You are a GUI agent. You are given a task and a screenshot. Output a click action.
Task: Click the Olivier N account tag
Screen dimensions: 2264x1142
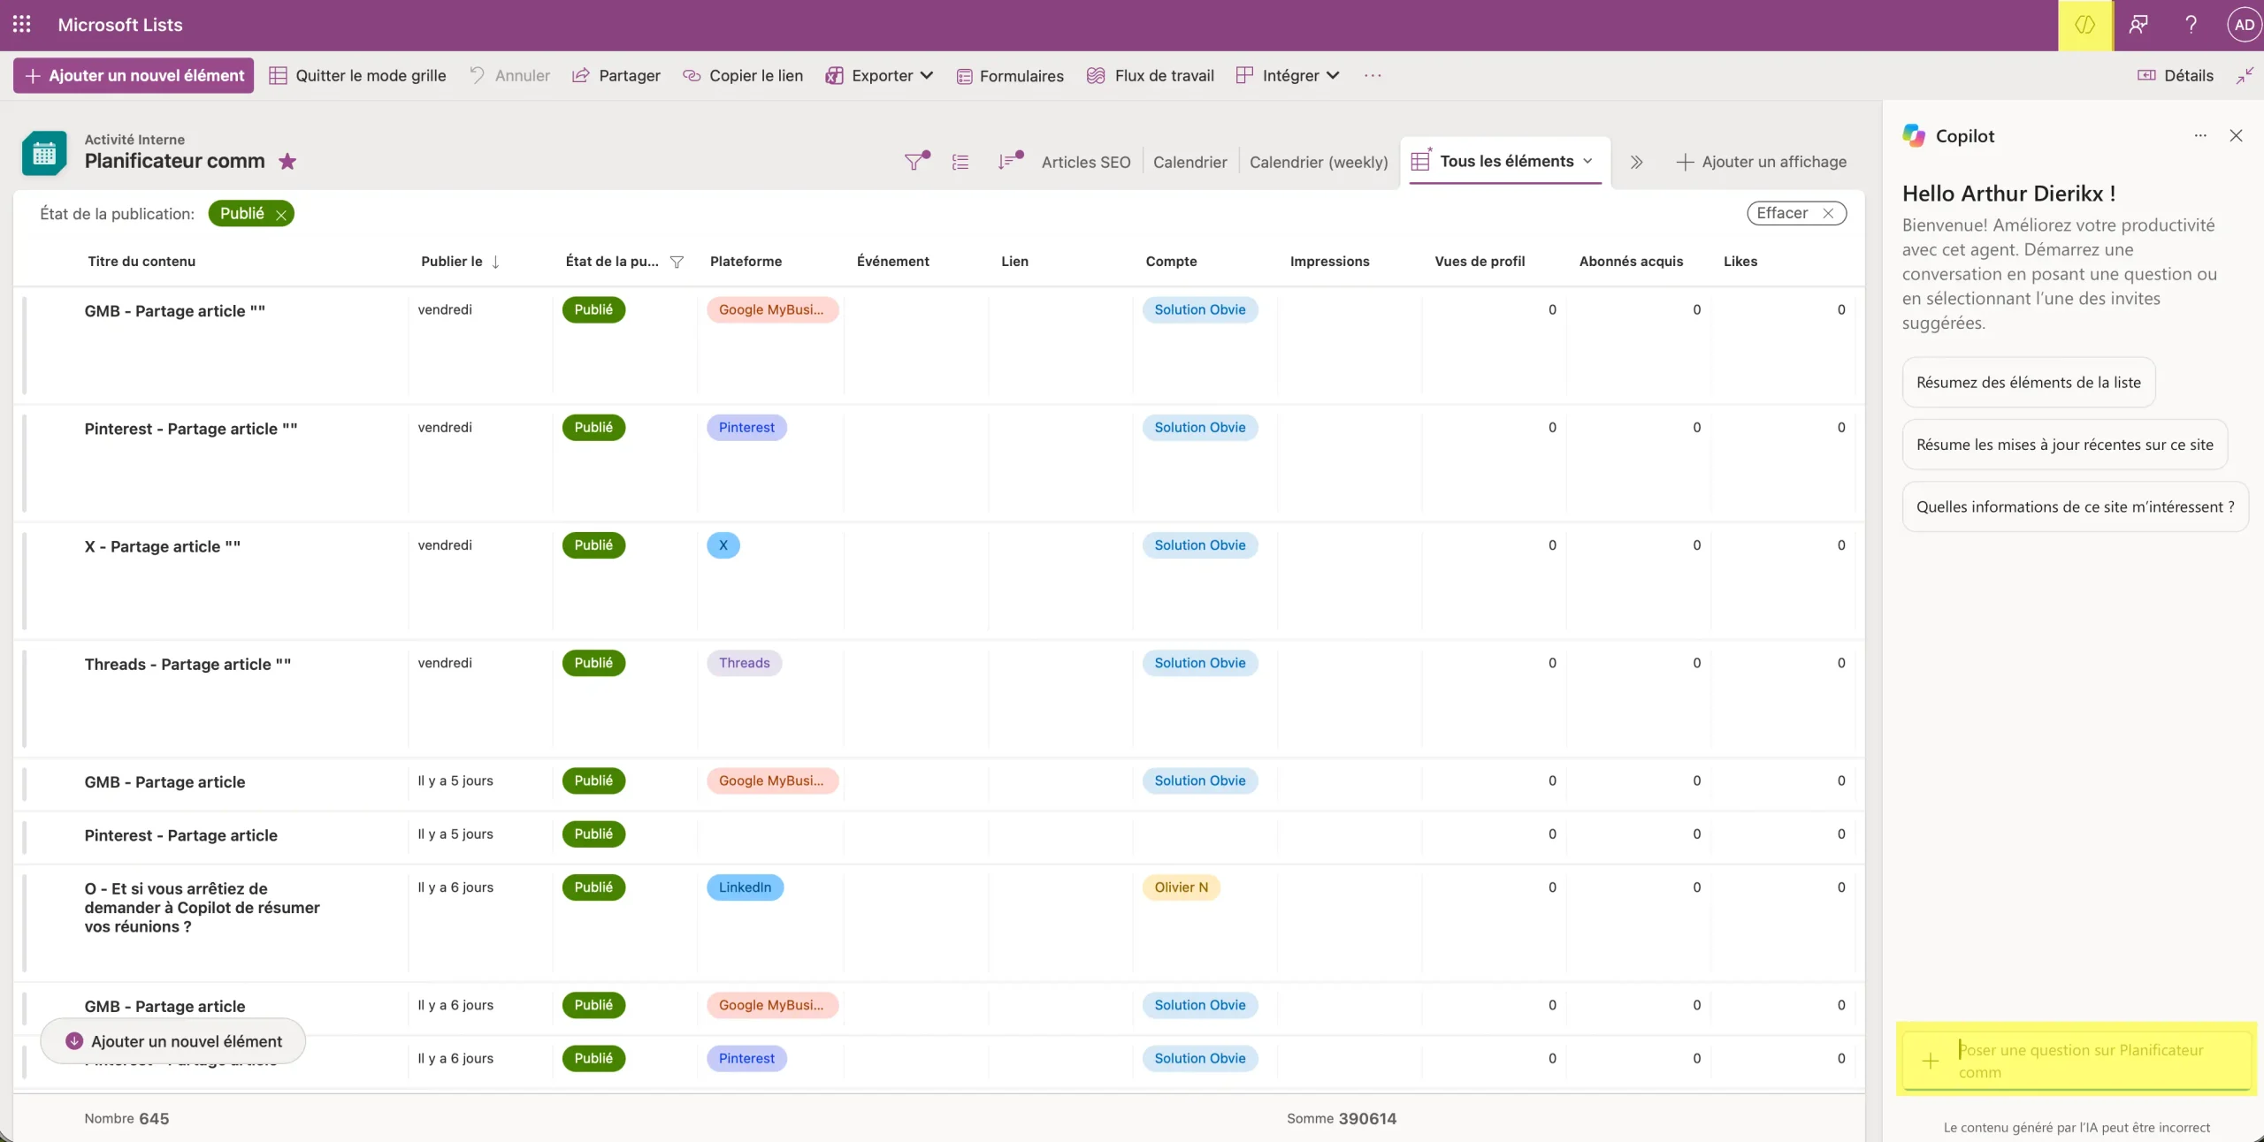point(1181,887)
